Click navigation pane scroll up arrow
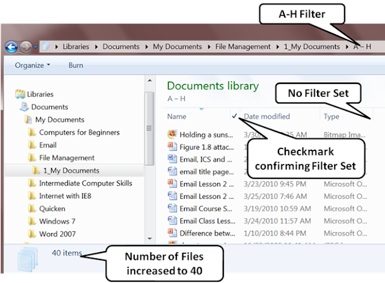Image resolution: width=385 pixels, height=283 pixels. click(150, 81)
